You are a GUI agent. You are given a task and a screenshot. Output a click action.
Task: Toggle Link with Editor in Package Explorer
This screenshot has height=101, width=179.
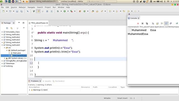click(x=11, y=28)
